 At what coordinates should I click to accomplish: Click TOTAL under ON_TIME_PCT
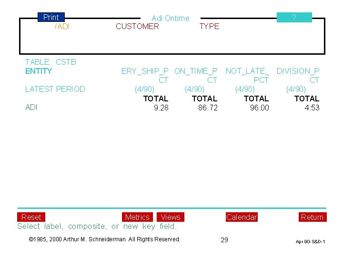click(x=204, y=99)
